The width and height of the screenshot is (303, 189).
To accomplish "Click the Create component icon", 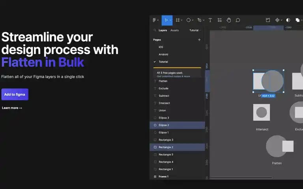I will tap(277, 20).
